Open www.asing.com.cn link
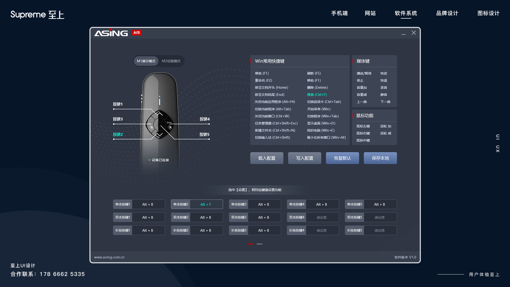The height and width of the screenshot is (287, 510). 109,257
